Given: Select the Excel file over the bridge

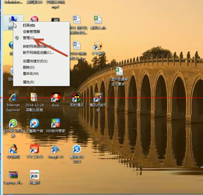Looking at the screenshot, I should tap(119, 71).
